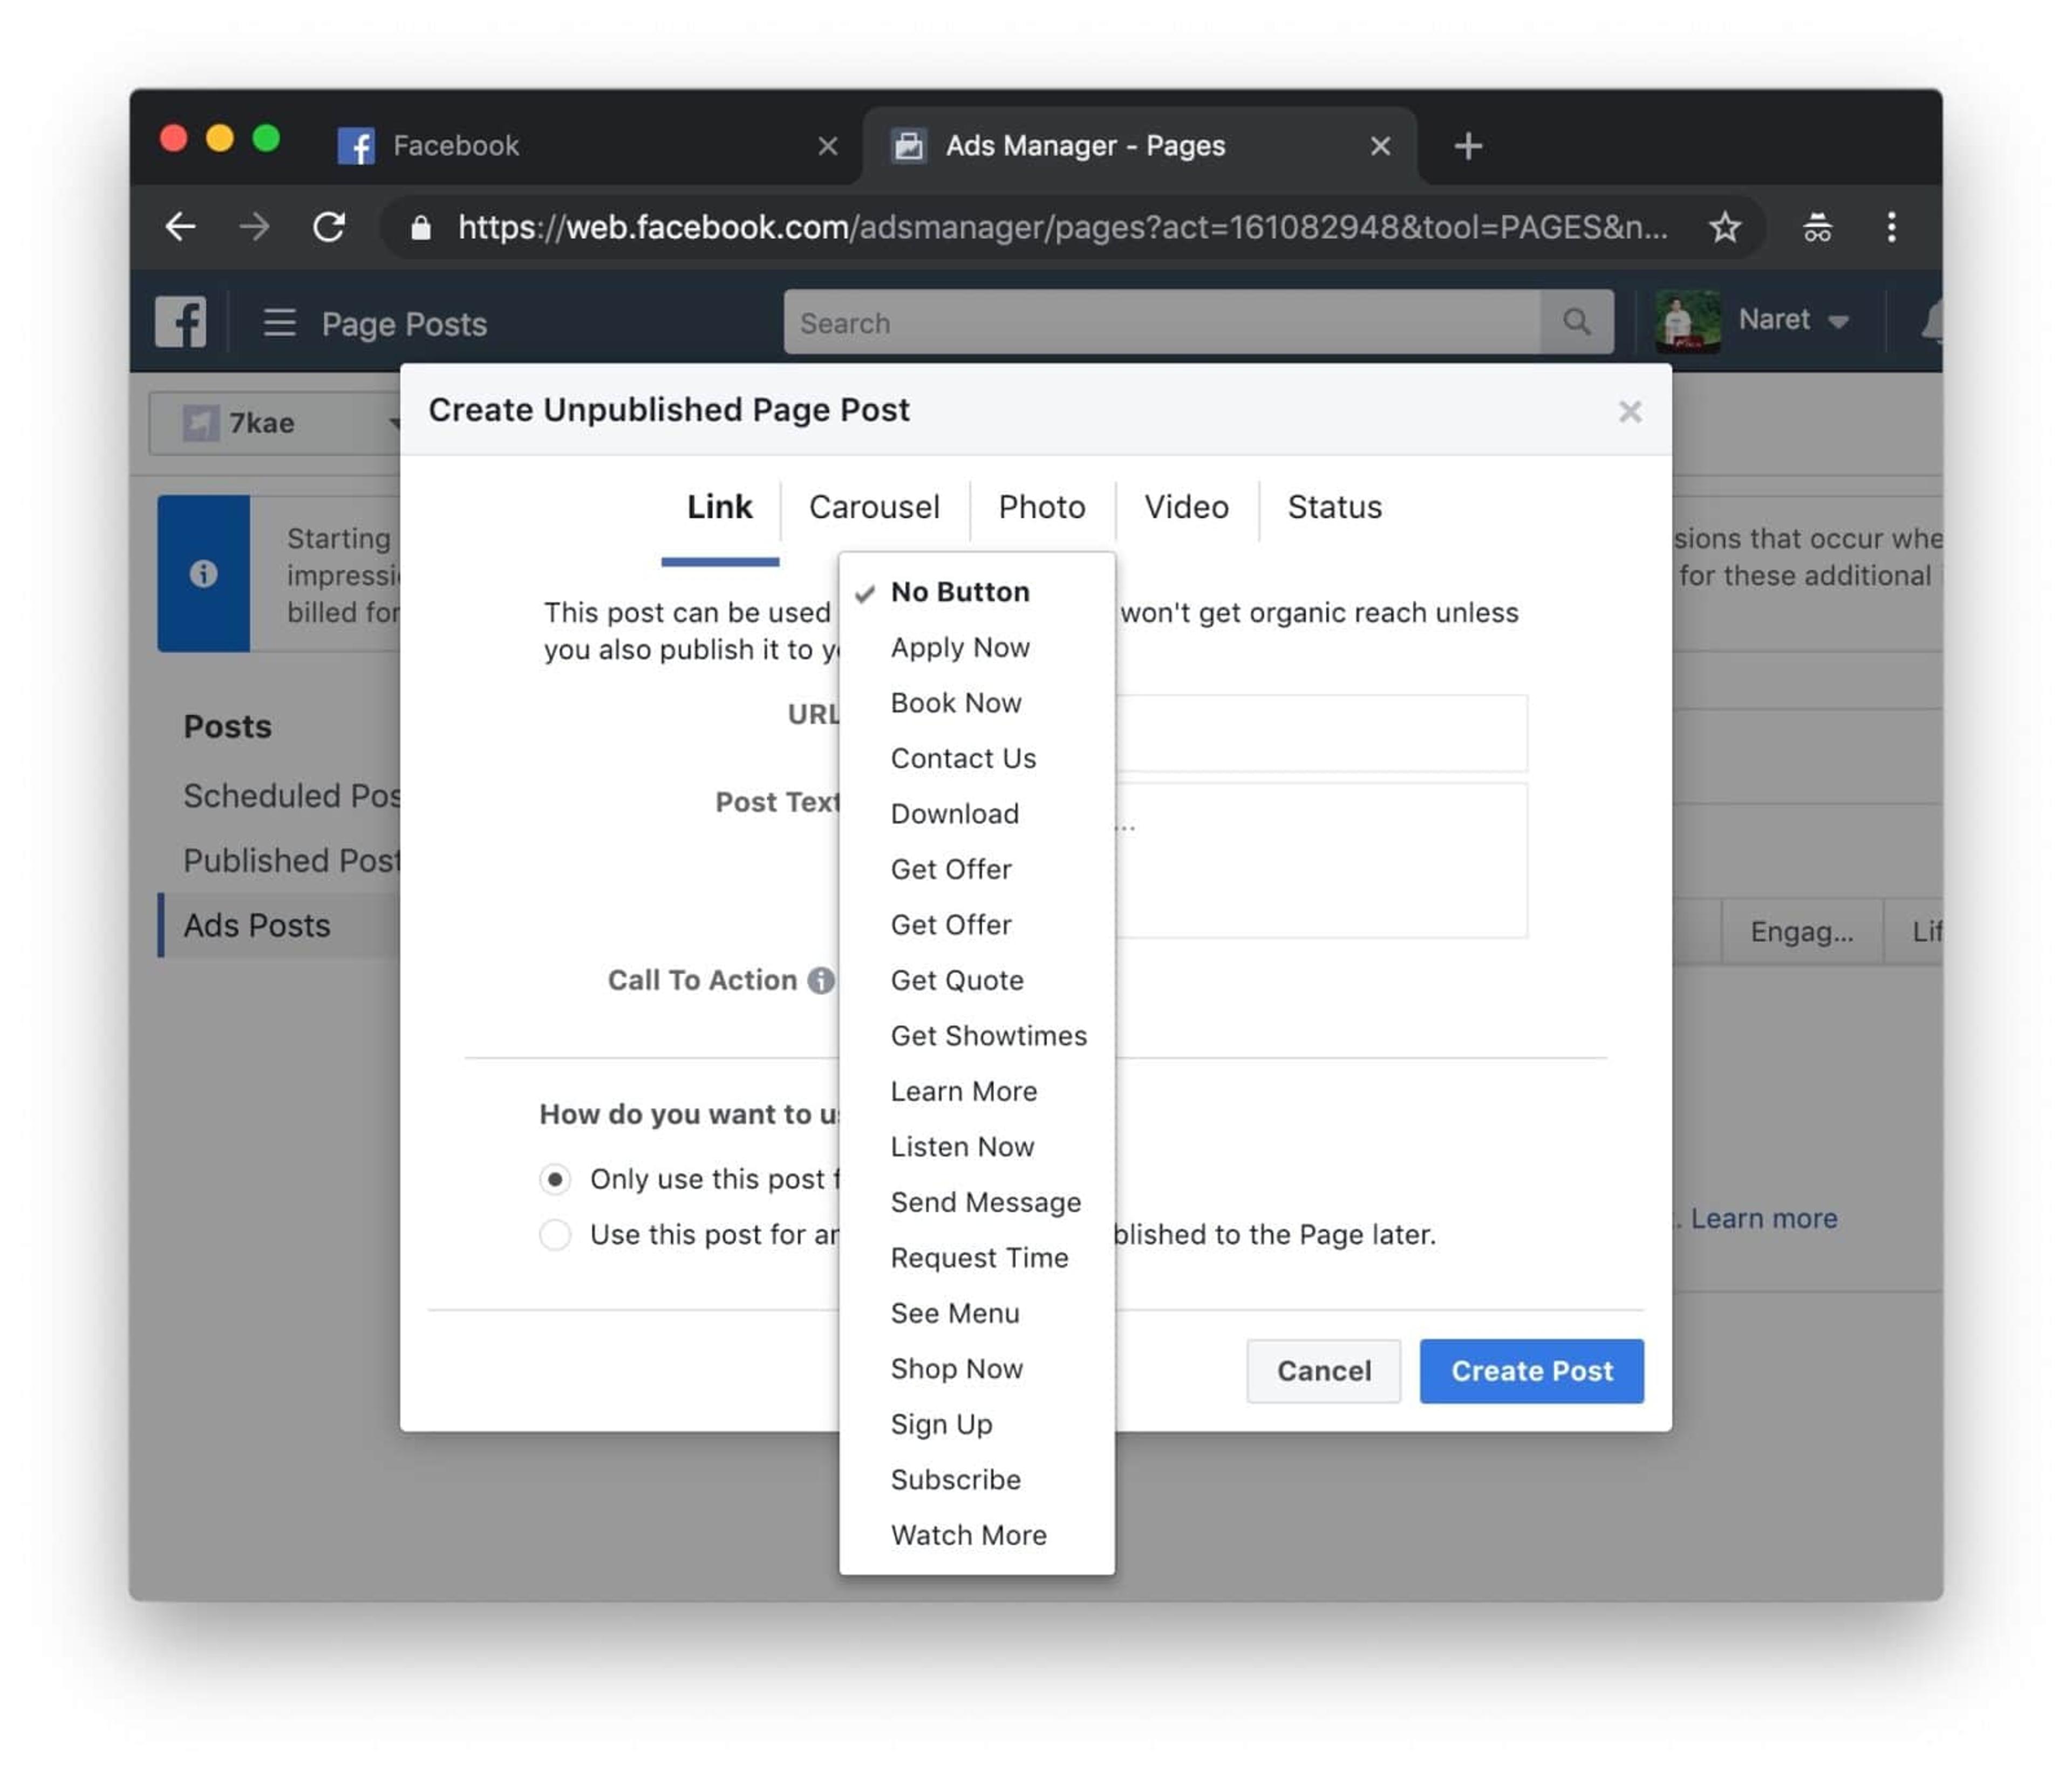Open the Chrome three-dot menu
This screenshot has width=2072, height=1771.
tap(1890, 227)
